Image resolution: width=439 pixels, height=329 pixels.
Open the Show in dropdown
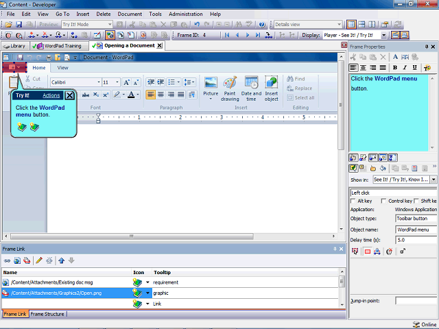[x=434, y=180]
